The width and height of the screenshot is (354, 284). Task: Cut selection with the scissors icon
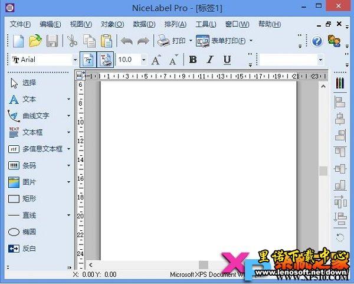tap(72, 41)
